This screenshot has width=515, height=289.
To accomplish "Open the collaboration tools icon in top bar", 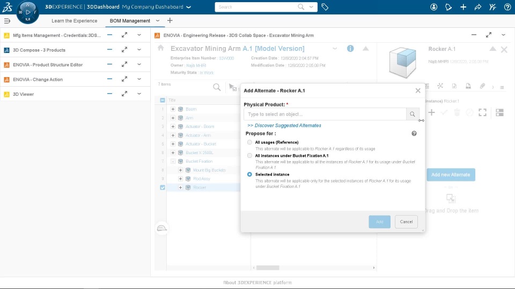I will pyautogui.click(x=492, y=7).
